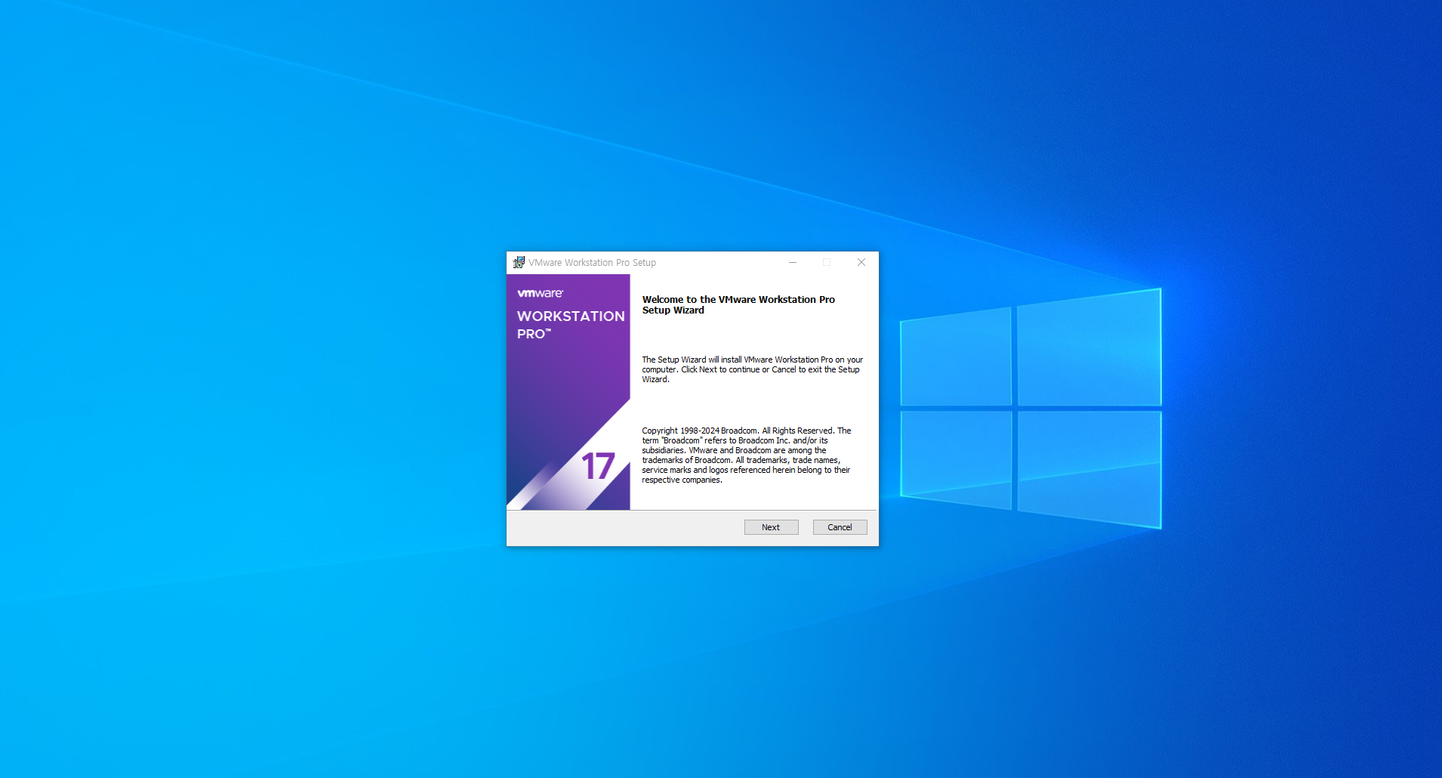Click the 'Setup Wizard will install' description text
The height and width of the screenshot is (778, 1442).
tap(752, 369)
